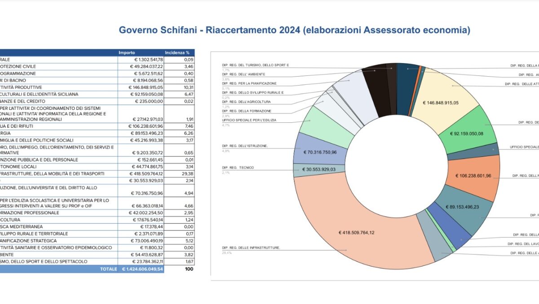Viewport: 539px width, 304px height.
Task: Click table cell '€ 1.302.541,78'
Action: (x=148, y=60)
